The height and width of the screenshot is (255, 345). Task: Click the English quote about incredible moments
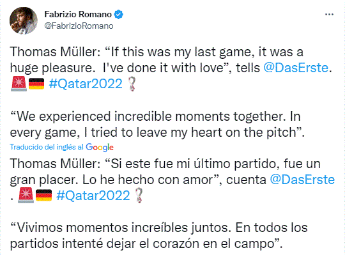(157, 125)
